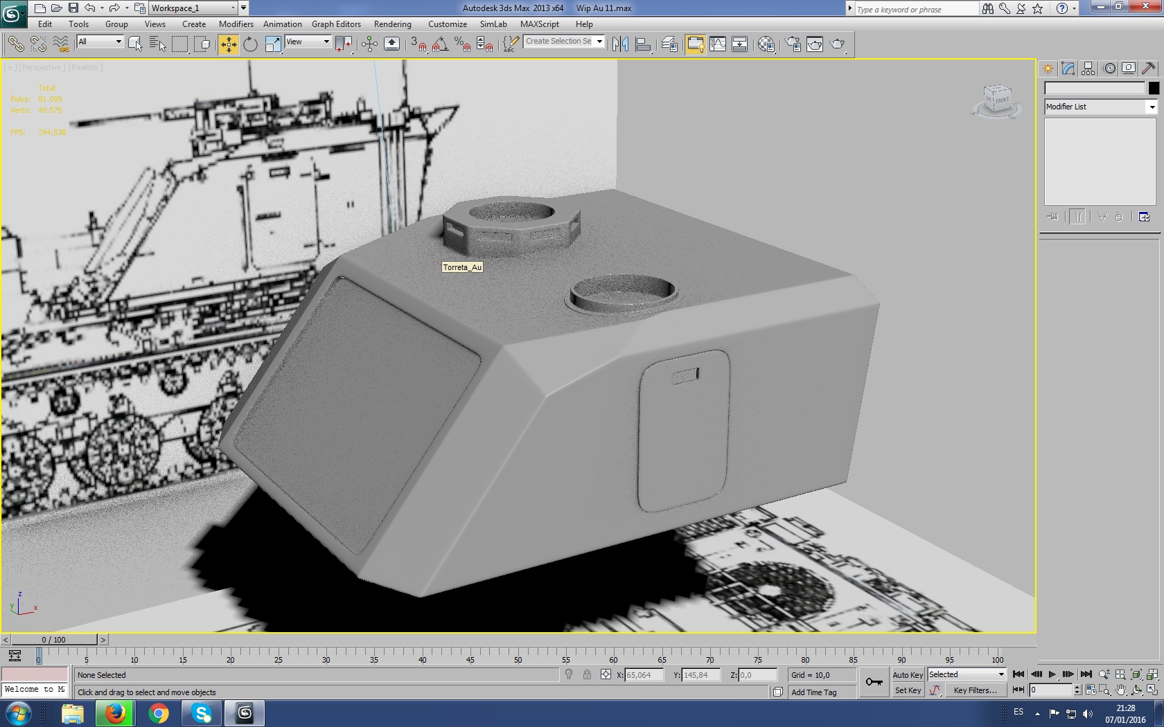This screenshot has width=1164, height=727.
Task: Open Edit Named Selection Sets
Action: 510,44
